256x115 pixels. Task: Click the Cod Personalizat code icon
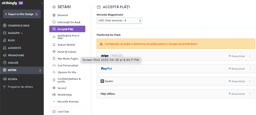pyautogui.click(x=54, y=65)
